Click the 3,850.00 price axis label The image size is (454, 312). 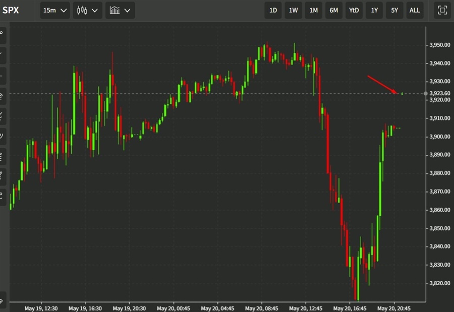tap(440, 228)
